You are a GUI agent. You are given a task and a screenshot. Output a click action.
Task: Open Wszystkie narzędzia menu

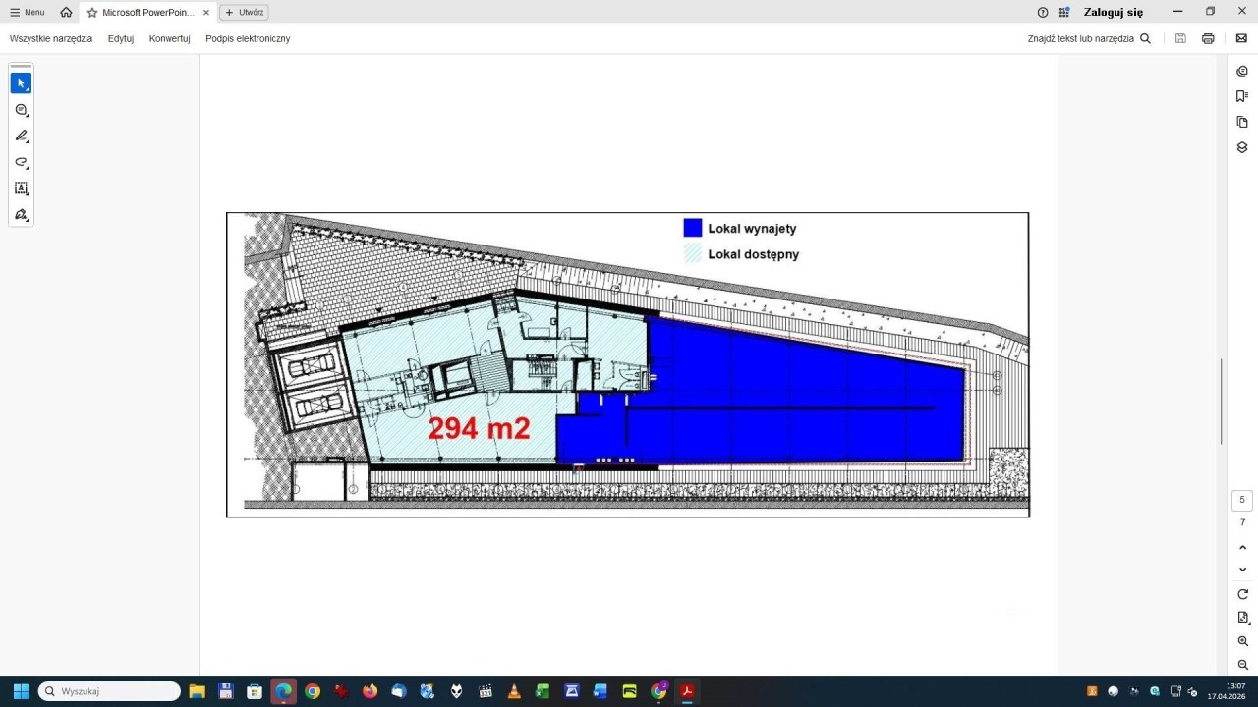51,38
